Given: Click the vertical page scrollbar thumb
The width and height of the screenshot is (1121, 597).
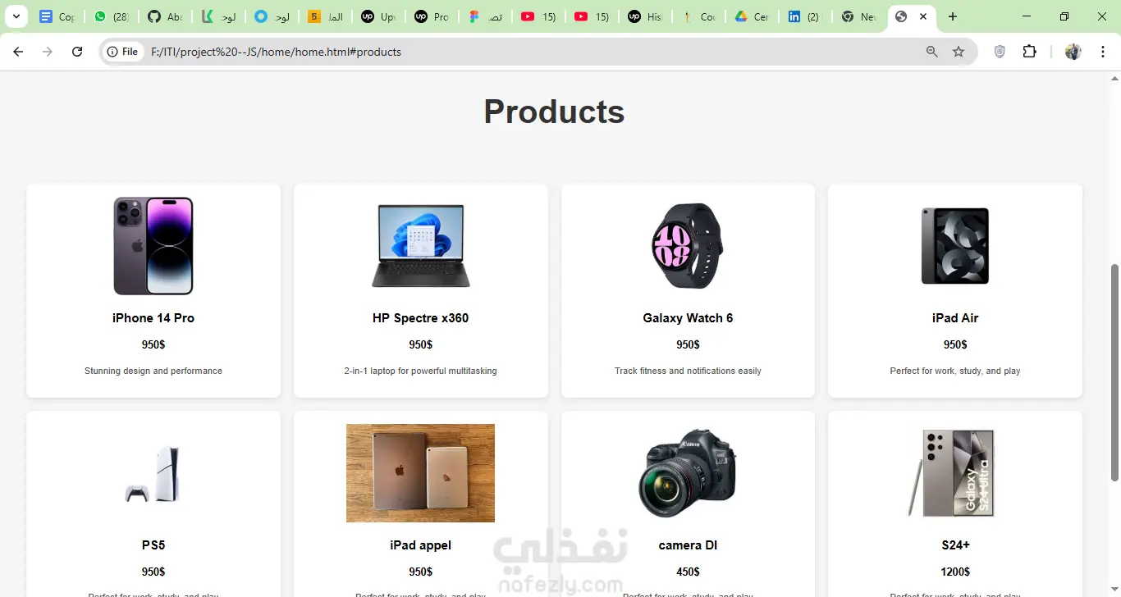Looking at the screenshot, I should pyautogui.click(x=1114, y=372).
